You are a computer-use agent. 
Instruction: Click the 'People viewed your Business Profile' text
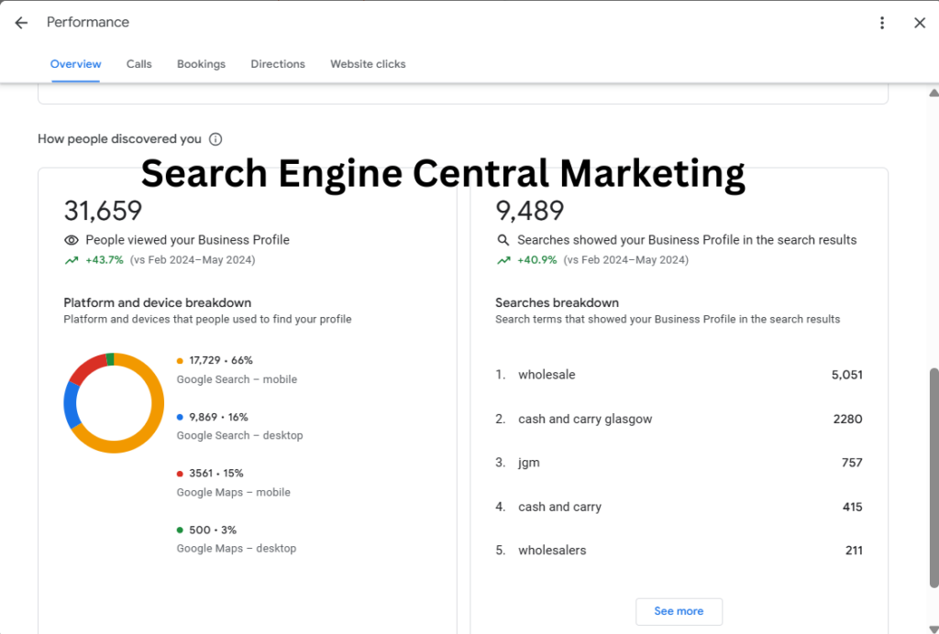[x=187, y=240]
